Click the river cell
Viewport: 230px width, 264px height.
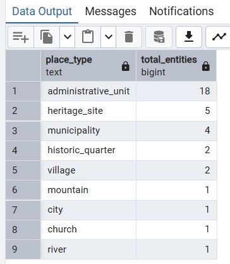pos(88,249)
